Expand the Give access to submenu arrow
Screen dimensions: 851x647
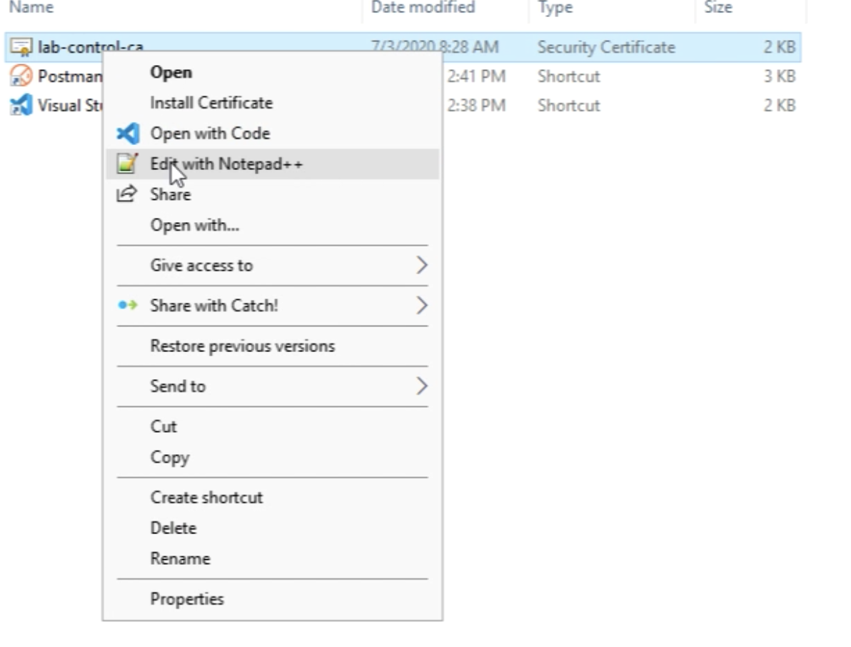421,266
